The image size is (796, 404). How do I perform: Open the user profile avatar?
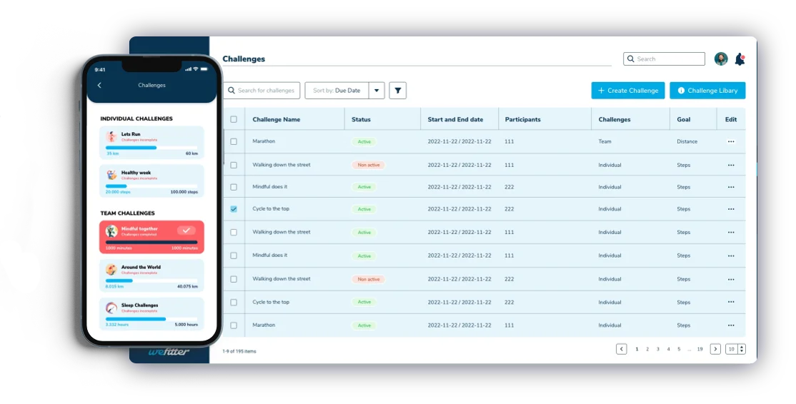[x=721, y=59]
